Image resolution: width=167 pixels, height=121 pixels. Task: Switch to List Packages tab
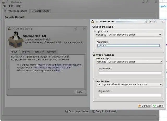pyautogui.click(x=40, y=11)
